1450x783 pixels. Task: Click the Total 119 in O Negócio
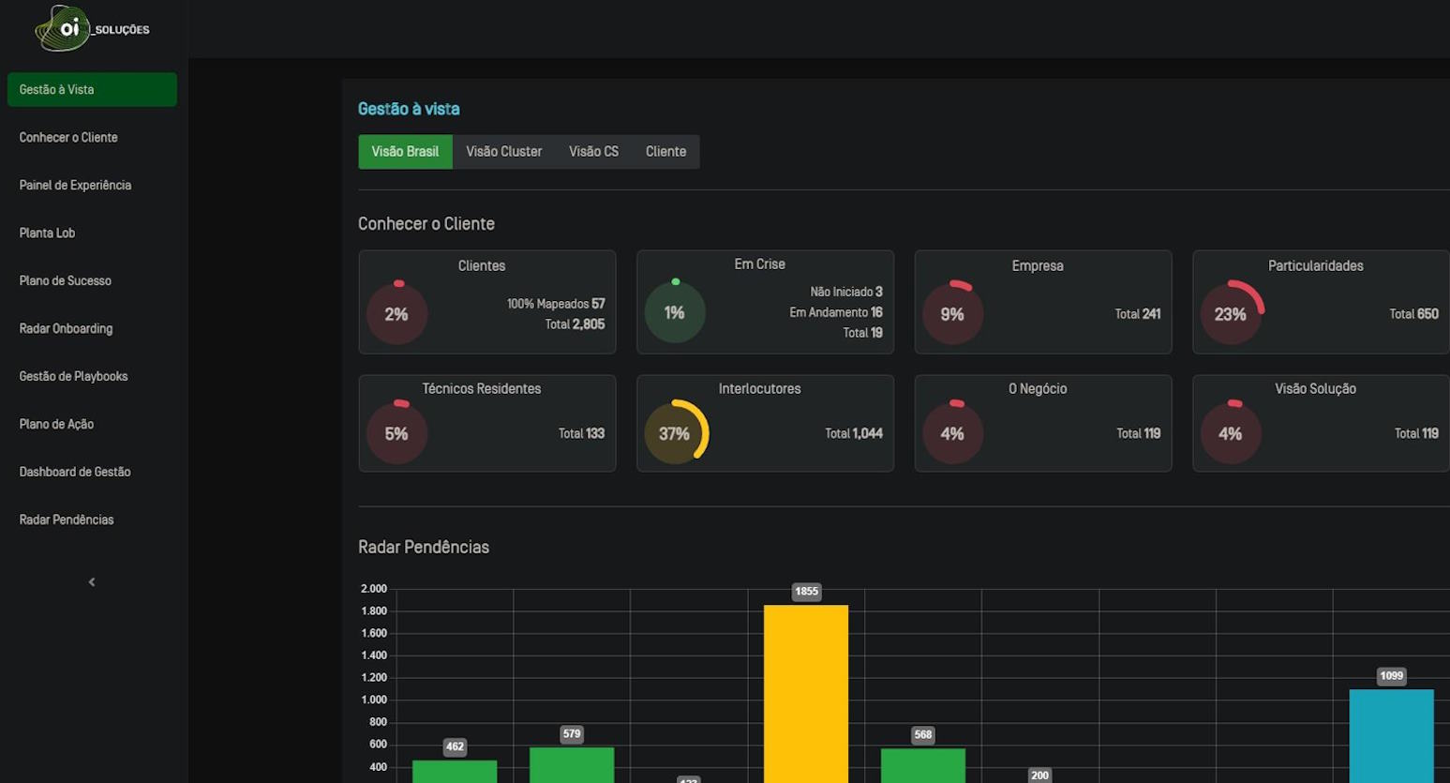coord(1139,434)
